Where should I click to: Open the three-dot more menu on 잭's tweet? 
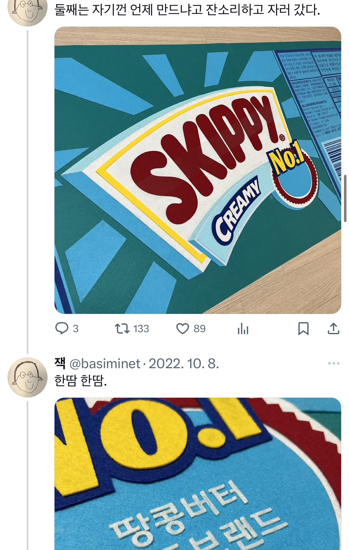click(x=333, y=363)
